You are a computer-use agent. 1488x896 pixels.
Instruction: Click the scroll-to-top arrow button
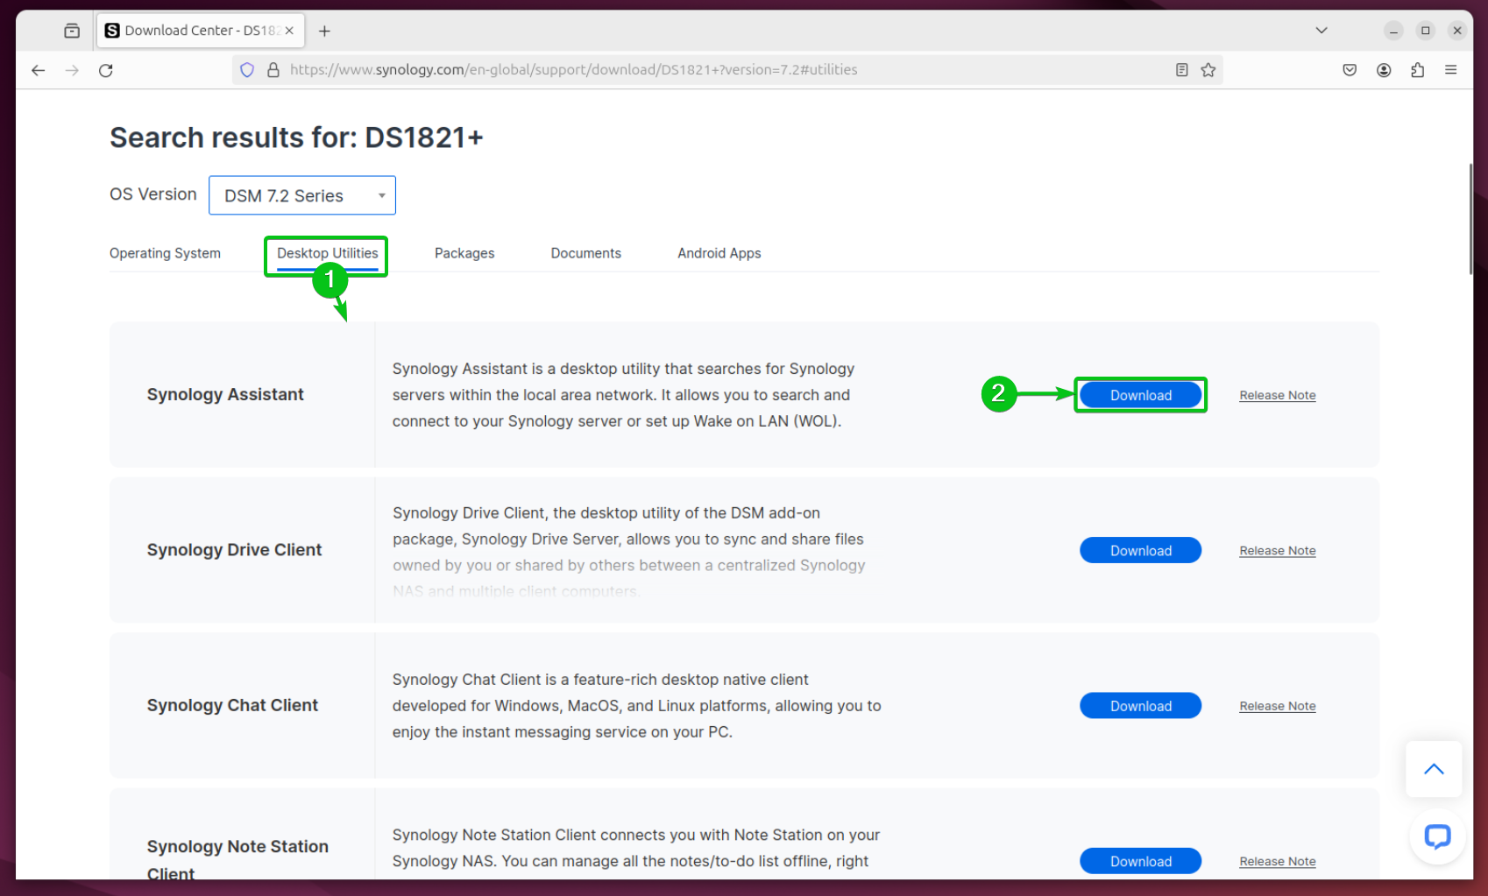(x=1434, y=769)
